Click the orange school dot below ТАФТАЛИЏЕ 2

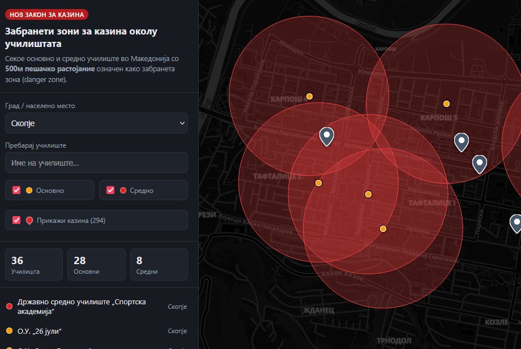pos(318,183)
